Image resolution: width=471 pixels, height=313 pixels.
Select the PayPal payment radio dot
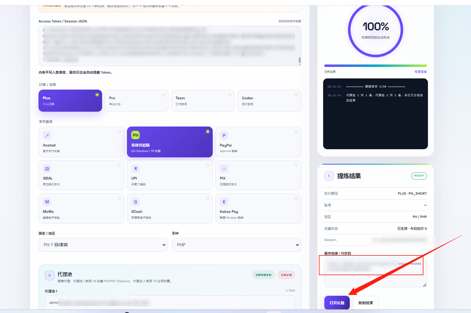coord(296,132)
